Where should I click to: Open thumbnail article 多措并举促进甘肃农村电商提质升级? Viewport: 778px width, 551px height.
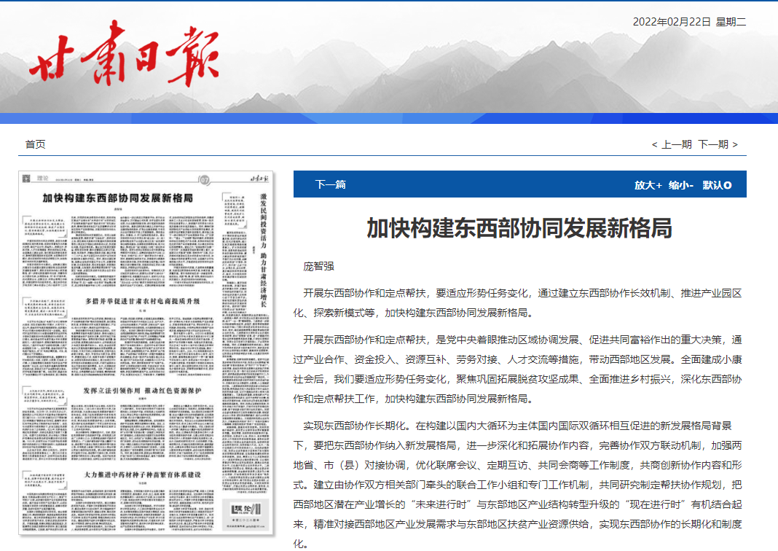(142, 301)
